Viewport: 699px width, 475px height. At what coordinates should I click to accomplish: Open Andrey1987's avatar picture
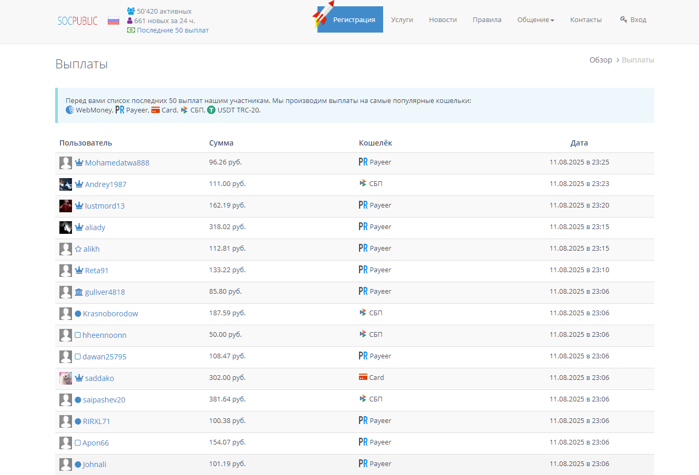coord(66,184)
